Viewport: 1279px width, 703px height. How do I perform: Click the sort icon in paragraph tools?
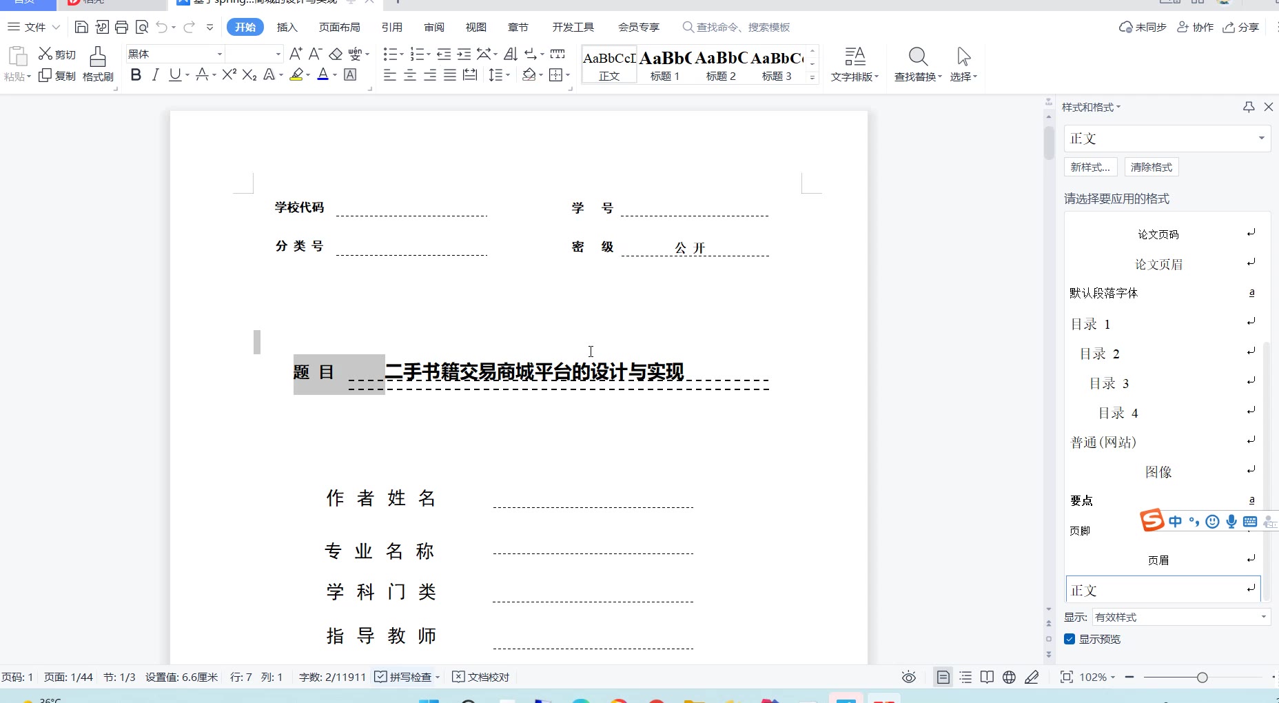(511, 54)
